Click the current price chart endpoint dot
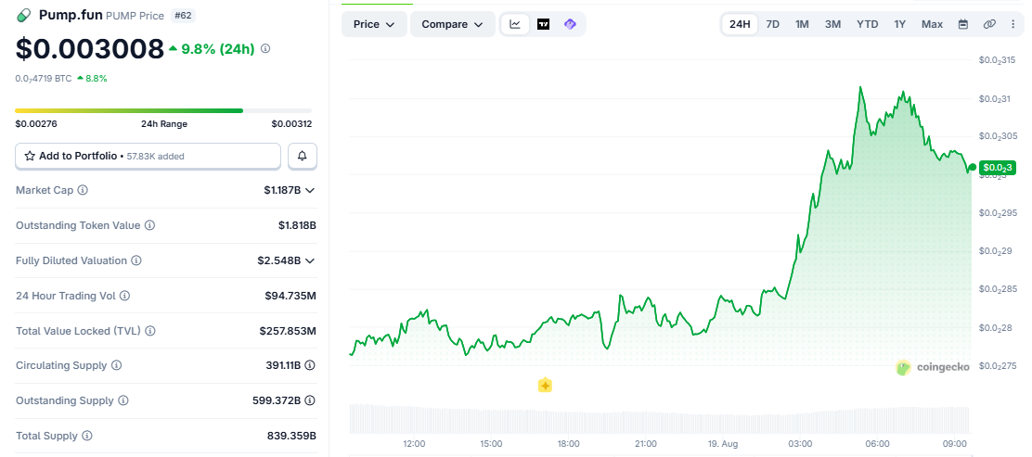This screenshot has width=1032, height=457. pyautogui.click(x=972, y=168)
